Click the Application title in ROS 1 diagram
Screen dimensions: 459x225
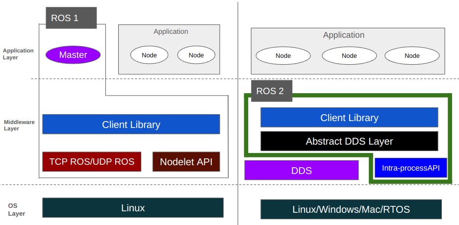pos(171,31)
